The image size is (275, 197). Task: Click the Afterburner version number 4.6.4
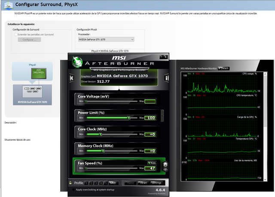[x=160, y=190]
